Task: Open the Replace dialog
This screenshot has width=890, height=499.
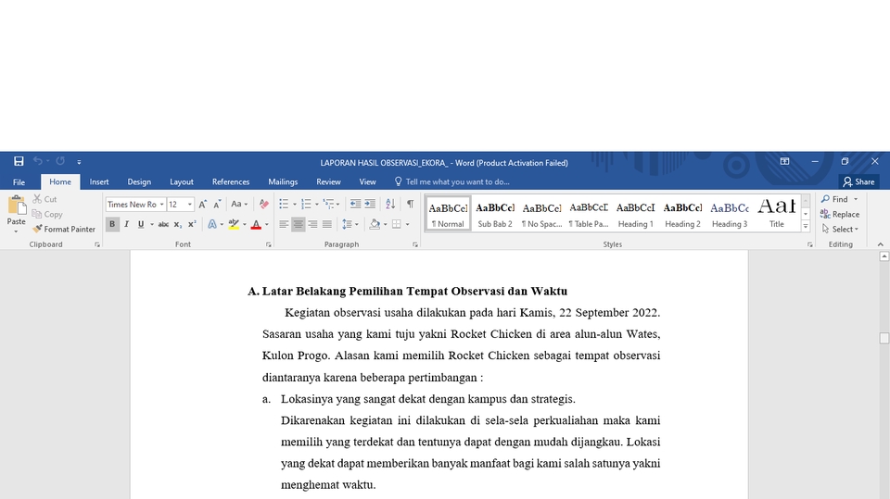Action: [840, 215]
